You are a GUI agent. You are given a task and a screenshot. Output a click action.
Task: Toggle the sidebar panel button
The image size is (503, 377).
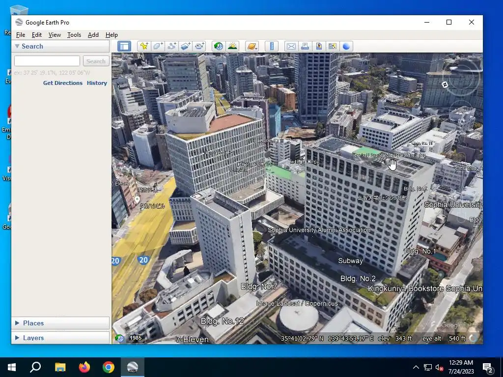point(124,46)
